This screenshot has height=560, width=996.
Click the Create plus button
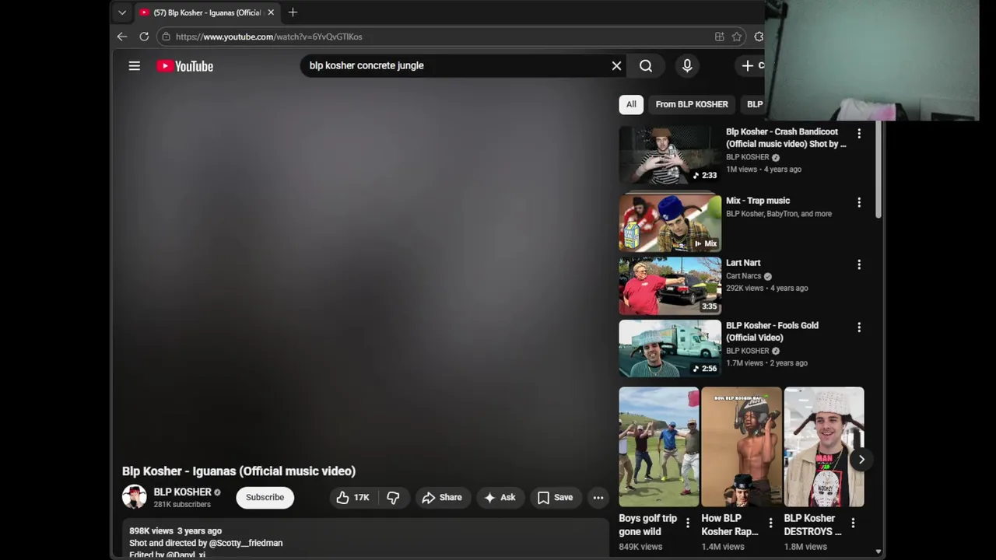752,66
